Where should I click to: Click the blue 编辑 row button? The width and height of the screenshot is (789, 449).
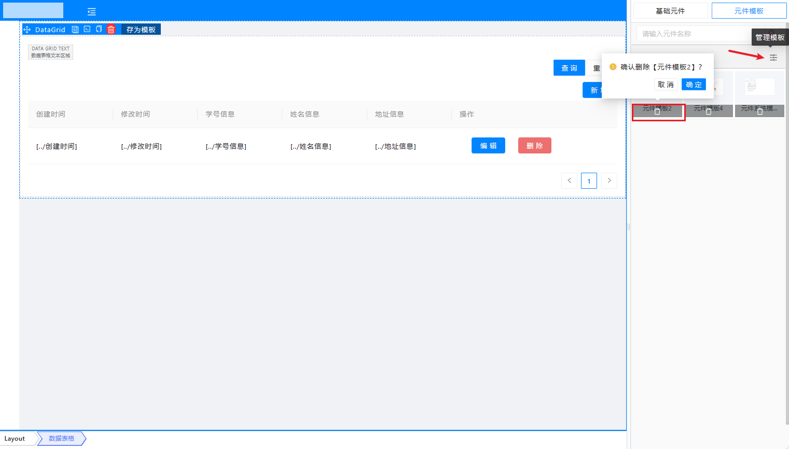(x=488, y=146)
